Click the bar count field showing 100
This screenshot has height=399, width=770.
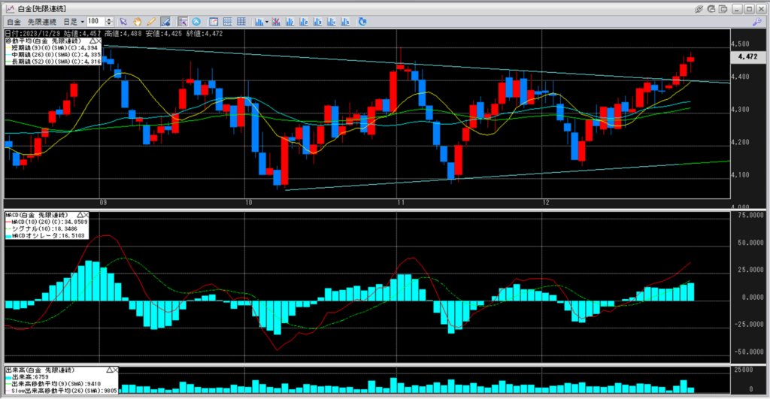click(95, 22)
